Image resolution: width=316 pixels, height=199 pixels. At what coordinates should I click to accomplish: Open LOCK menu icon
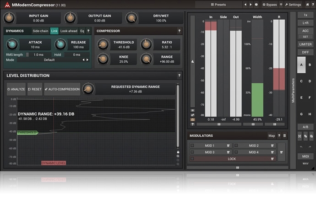[x=272, y=159]
